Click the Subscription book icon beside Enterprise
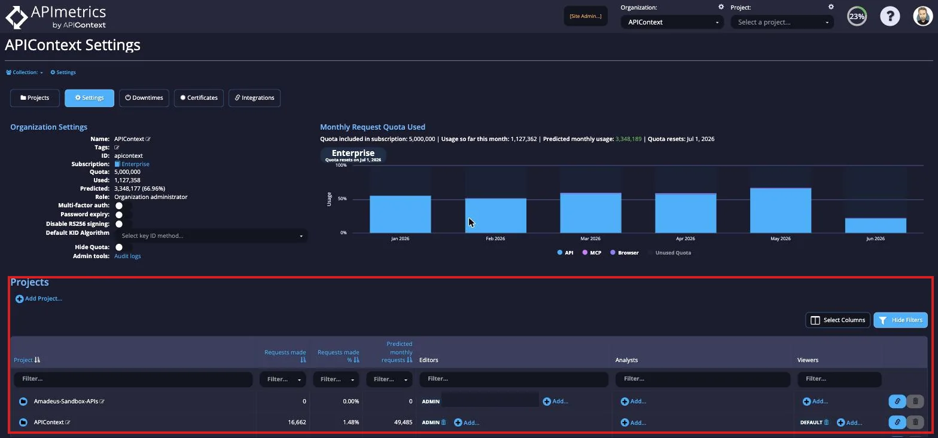The width and height of the screenshot is (938, 438). 117,164
